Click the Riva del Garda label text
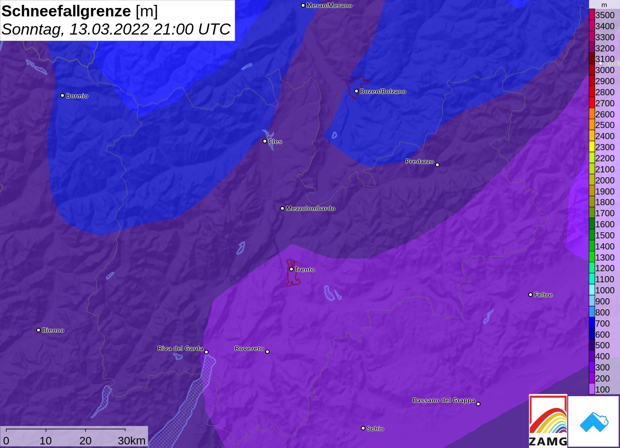Screen dimensions: 620x448 [180, 348]
